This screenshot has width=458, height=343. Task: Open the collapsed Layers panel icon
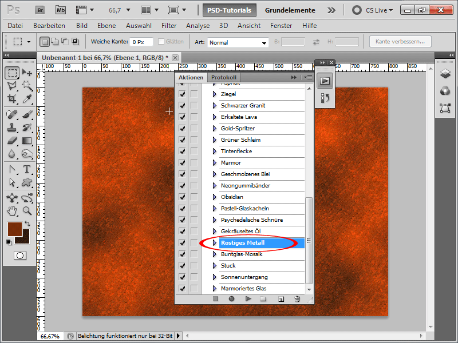coord(445,74)
